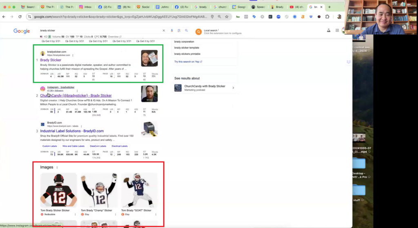This screenshot has height=228, width=418.
Task: Click into the brady sticker search box
Action: pos(100,31)
